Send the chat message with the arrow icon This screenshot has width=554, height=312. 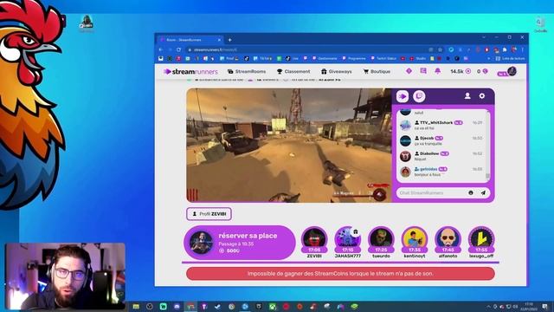[483, 192]
